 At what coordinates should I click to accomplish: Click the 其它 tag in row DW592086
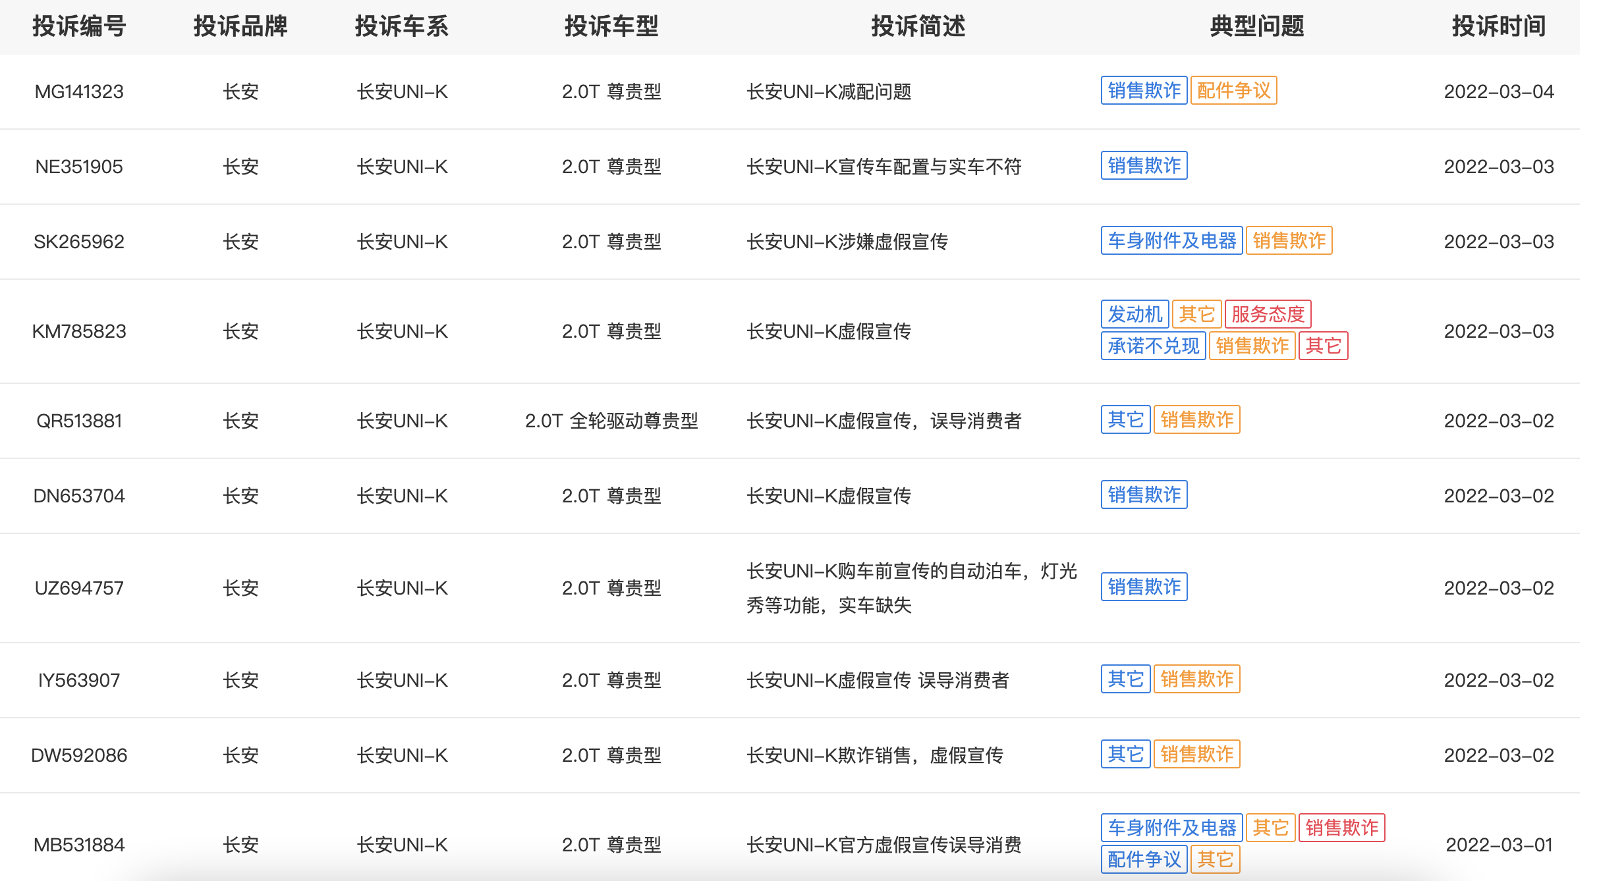tap(1126, 754)
